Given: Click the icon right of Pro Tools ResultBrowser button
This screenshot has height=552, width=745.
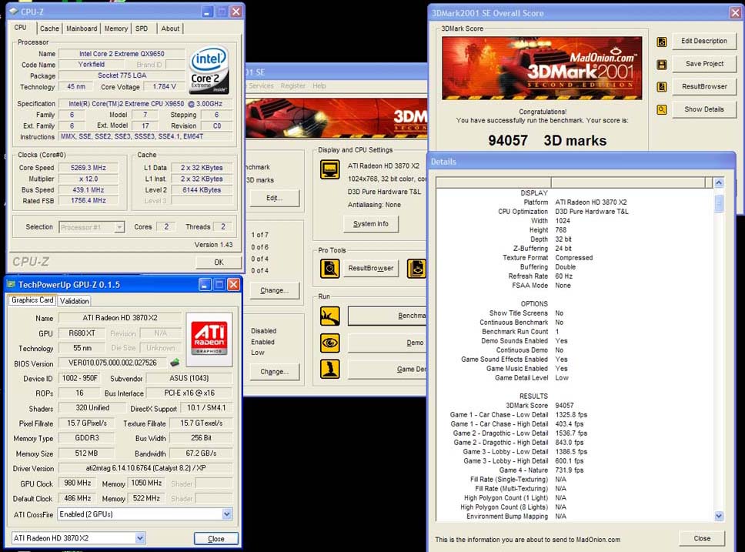Looking at the screenshot, I should 416,269.
